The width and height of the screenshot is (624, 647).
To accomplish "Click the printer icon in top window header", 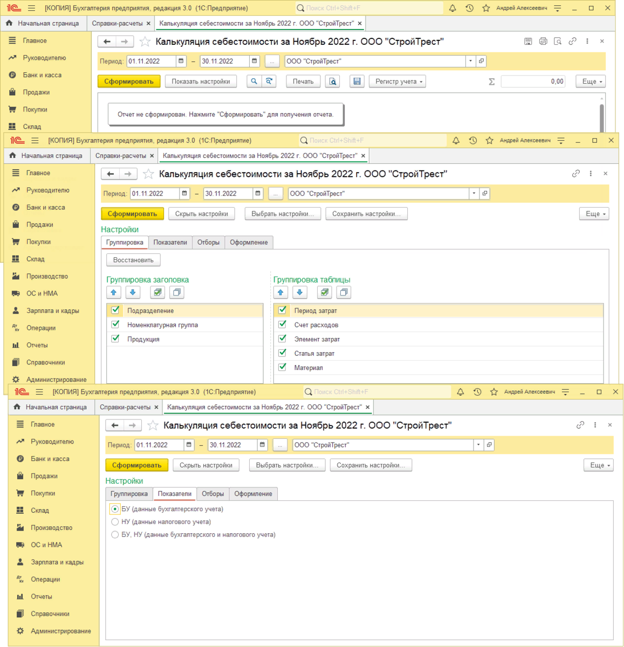I will pos(543,42).
